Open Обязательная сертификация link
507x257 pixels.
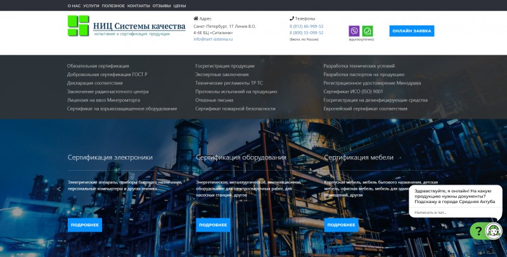coord(98,66)
